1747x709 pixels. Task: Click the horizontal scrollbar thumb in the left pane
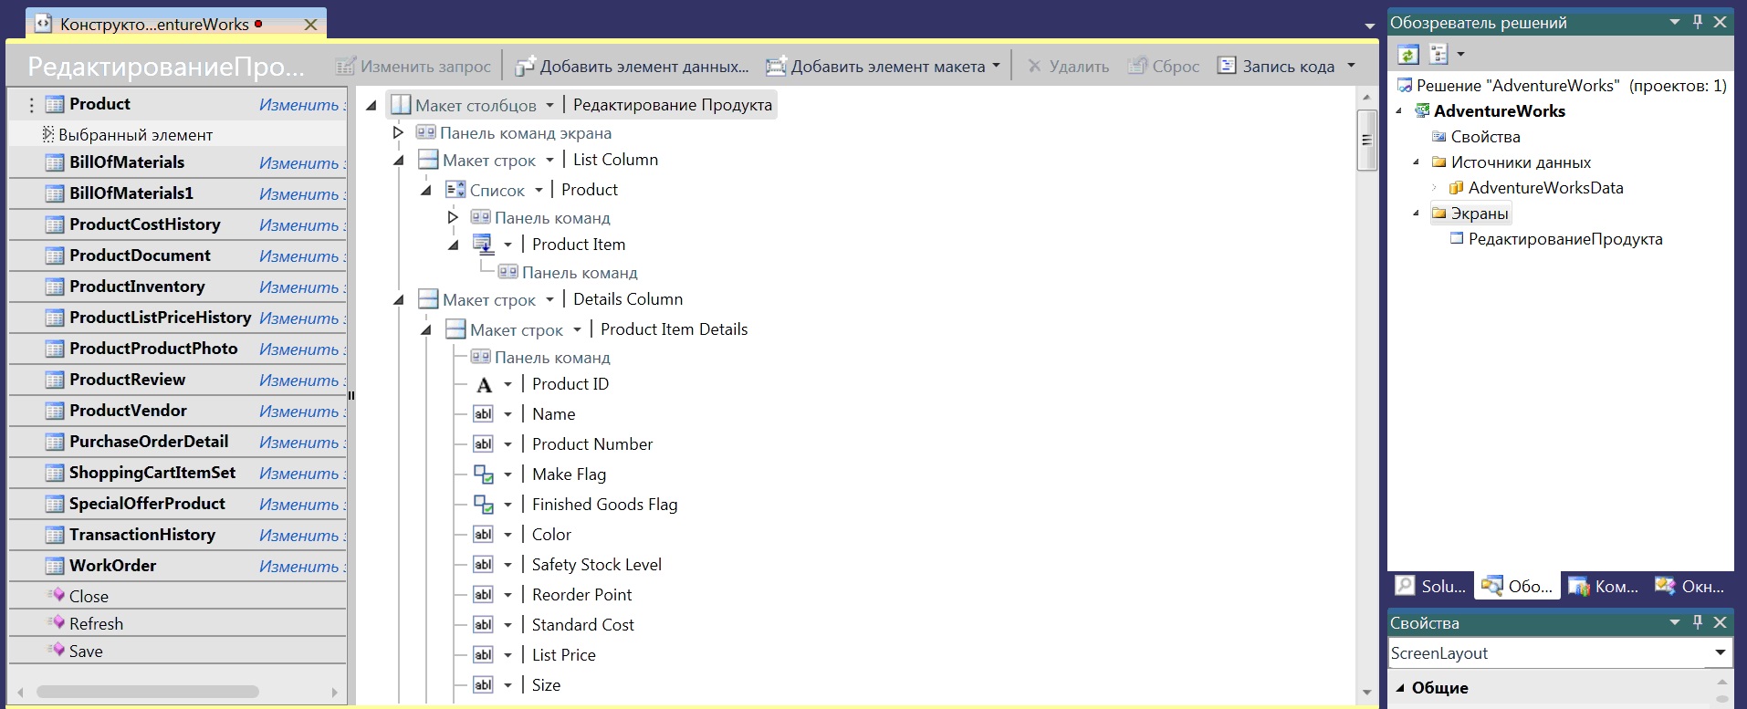[146, 692]
